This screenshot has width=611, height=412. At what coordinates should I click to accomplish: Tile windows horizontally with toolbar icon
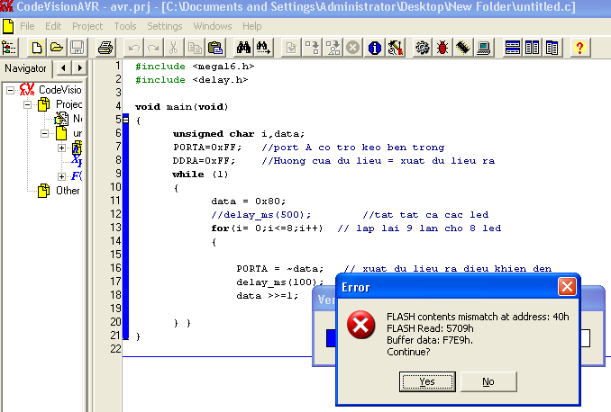(512, 48)
